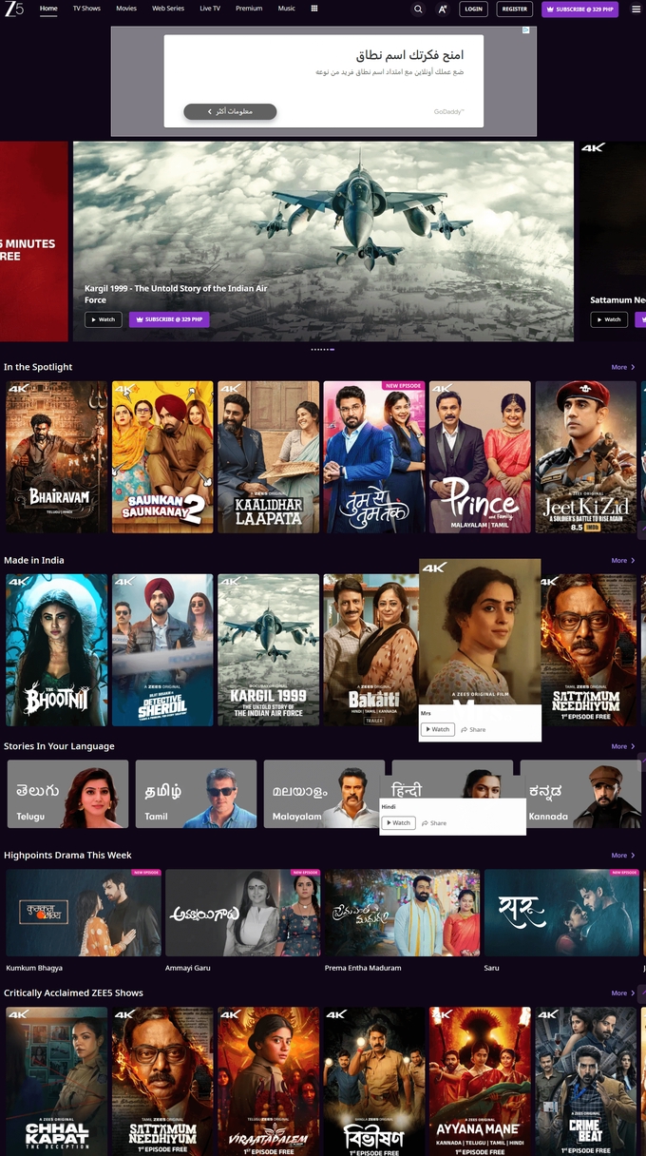This screenshot has height=1156, width=646.
Task: Click Watch on the Hindi hover card
Action: (x=399, y=823)
